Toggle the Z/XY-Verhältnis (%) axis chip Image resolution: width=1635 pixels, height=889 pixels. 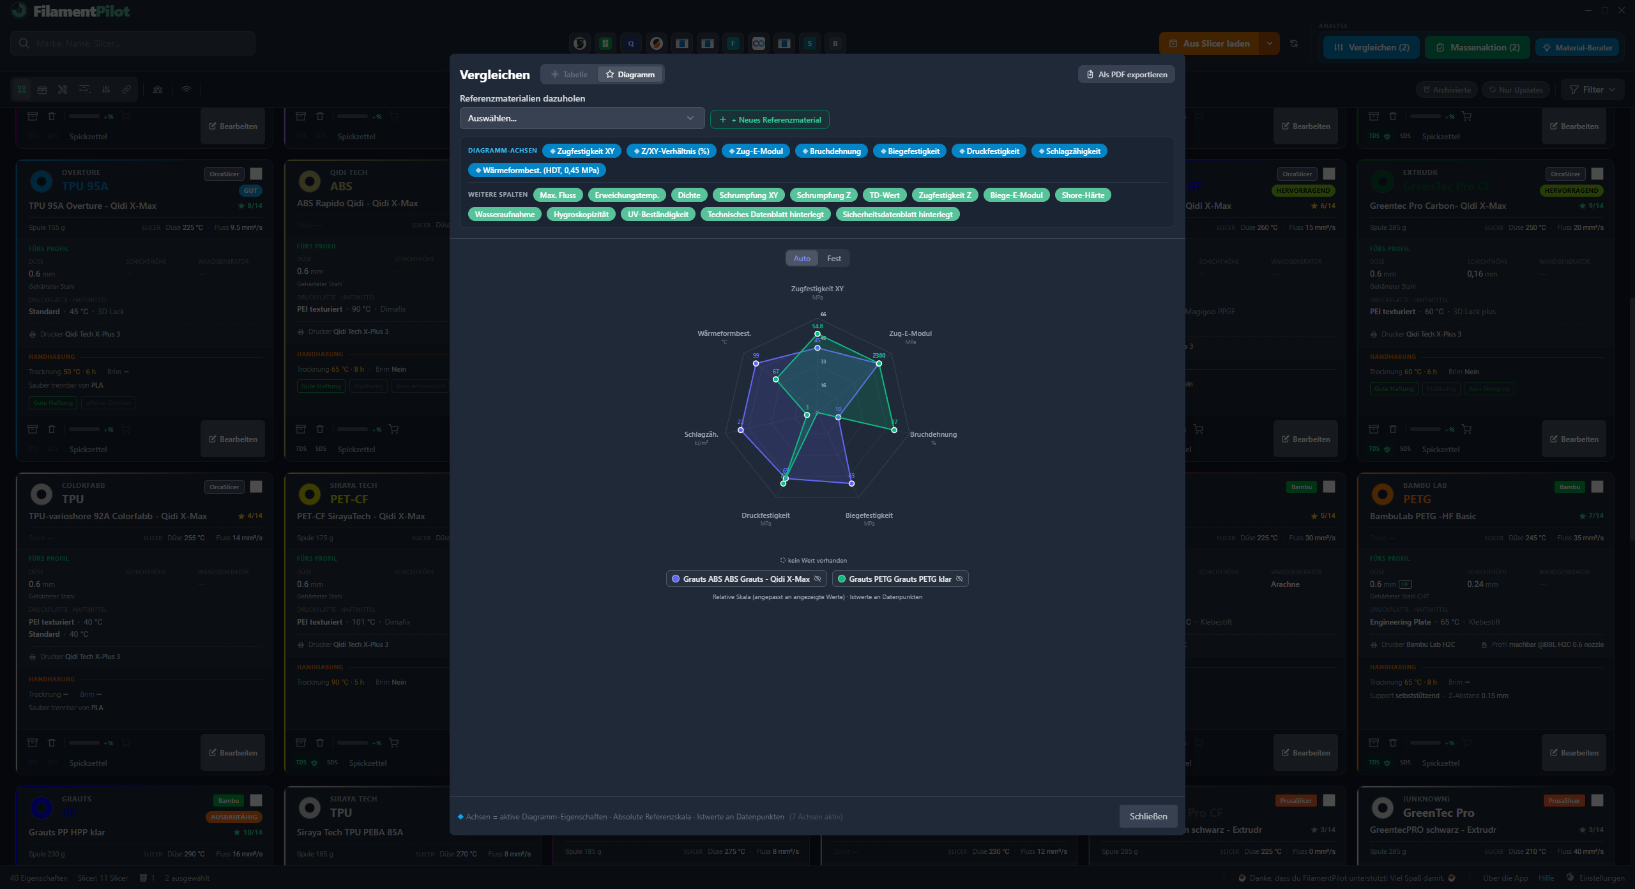[x=671, y=151]
